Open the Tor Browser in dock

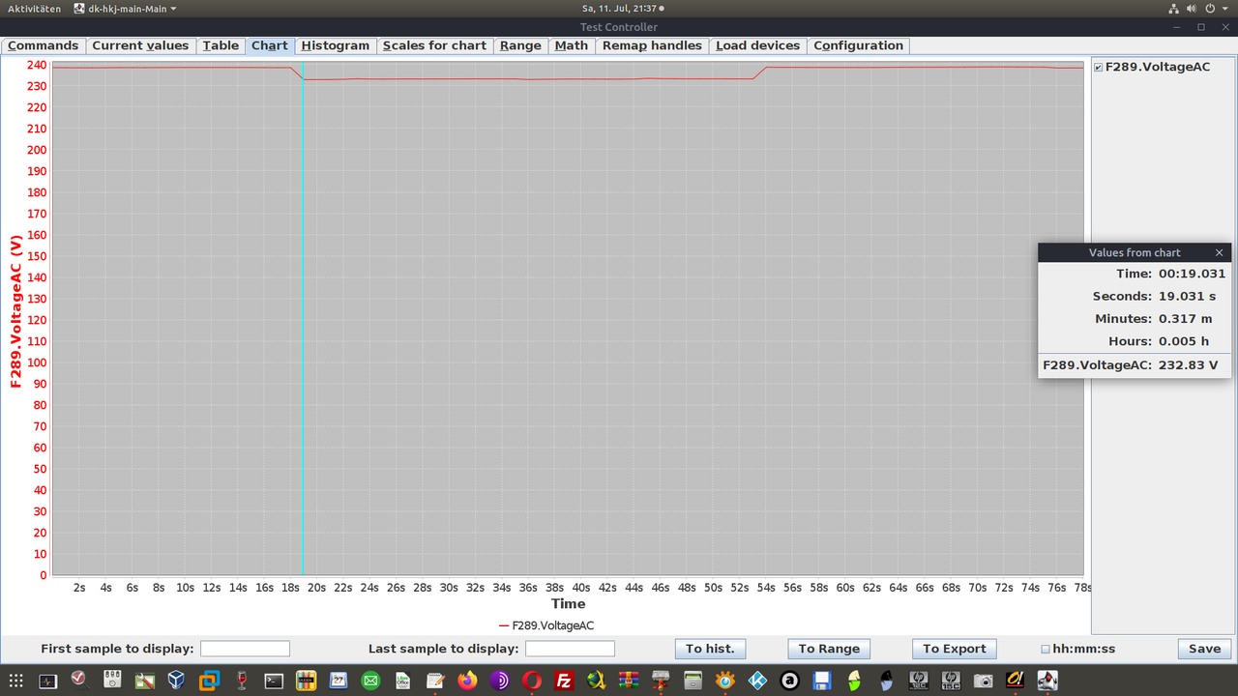[x=499, y=681]
